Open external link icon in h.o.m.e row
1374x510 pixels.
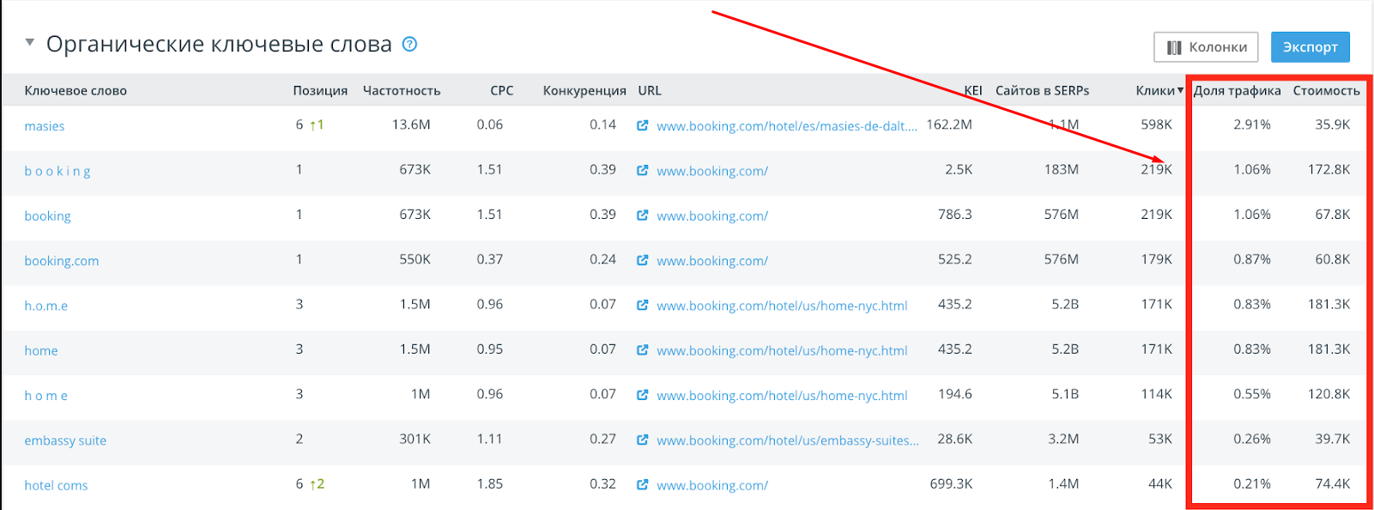[x=642, y=305]
